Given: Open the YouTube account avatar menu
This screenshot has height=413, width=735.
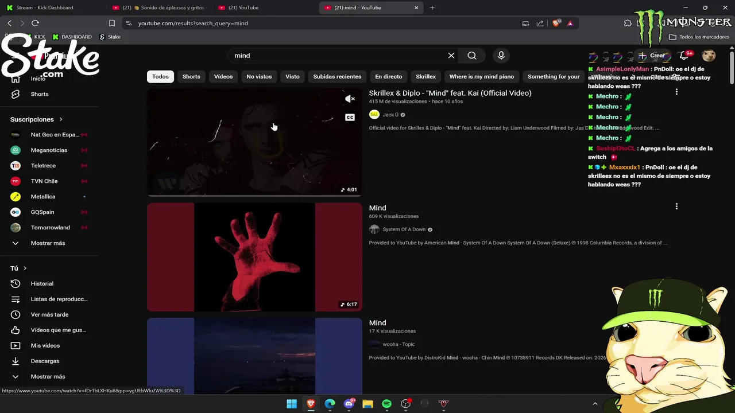Looking at the screenshot, I should coord(709,56).
